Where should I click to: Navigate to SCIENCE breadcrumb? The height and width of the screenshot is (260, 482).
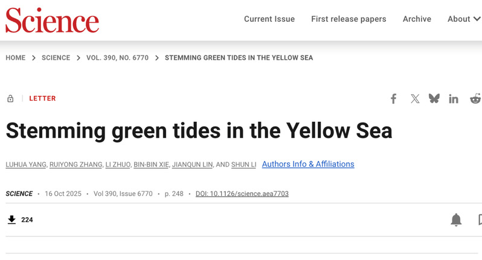click(x=56, y=58)
